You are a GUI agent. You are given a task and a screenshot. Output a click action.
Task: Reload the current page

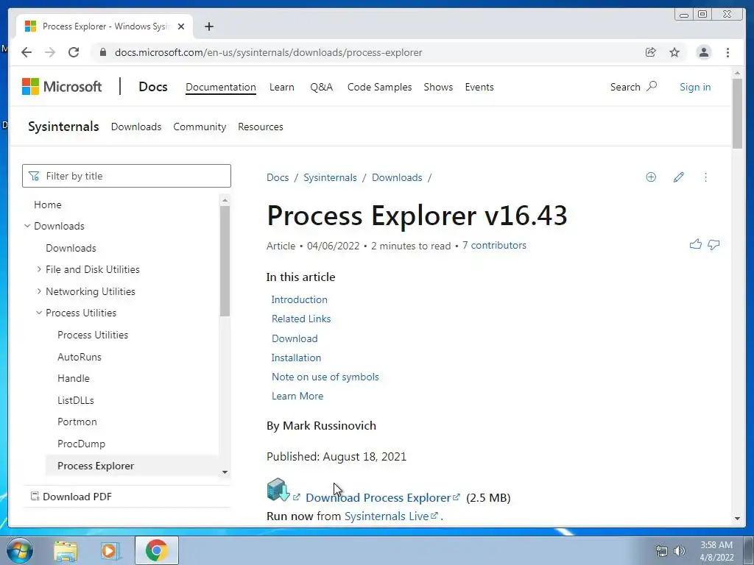[x=74, y=52]
